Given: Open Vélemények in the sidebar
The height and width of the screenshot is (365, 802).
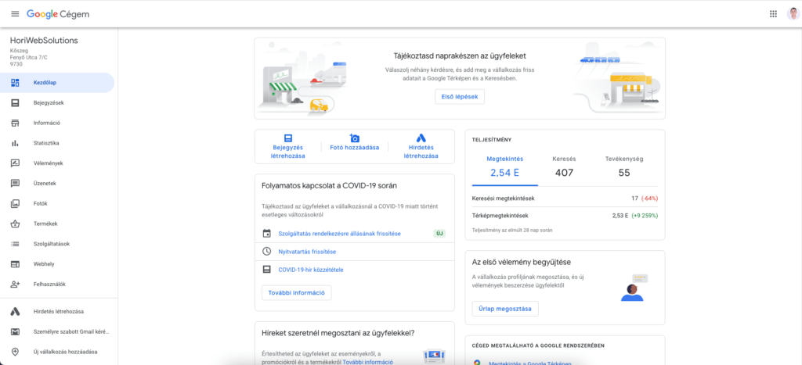Looking at the screenshot, I should pos(57,163).
